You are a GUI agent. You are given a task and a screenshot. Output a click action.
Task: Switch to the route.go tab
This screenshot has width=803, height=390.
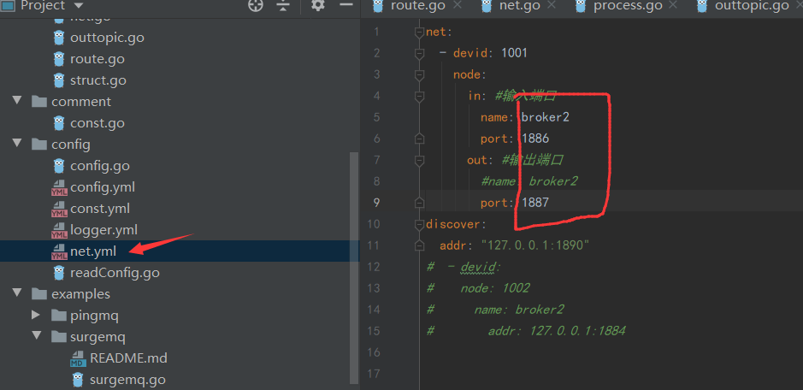(418, 6)
